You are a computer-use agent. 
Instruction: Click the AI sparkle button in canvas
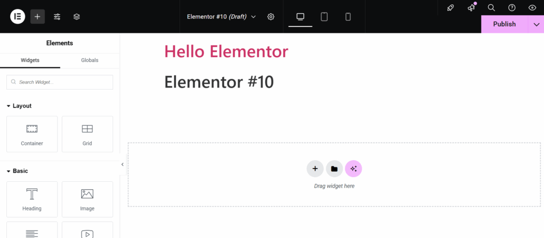click(353, 169)
